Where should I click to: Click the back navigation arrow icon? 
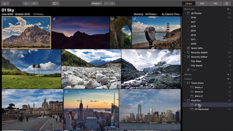[x=26, y=3]
